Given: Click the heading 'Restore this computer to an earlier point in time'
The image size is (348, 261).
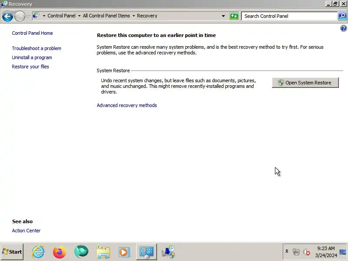Looking at the screenshot, I should pos(157,35).
